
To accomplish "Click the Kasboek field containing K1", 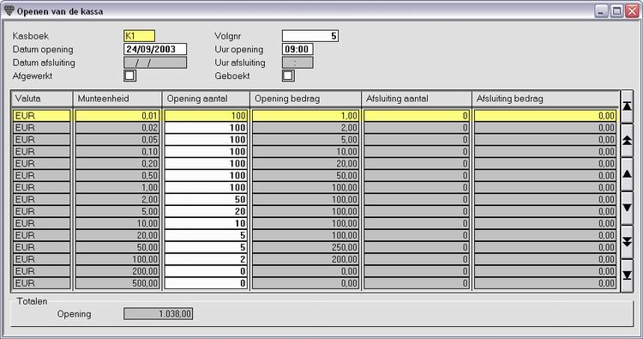I will click(140, 36).
